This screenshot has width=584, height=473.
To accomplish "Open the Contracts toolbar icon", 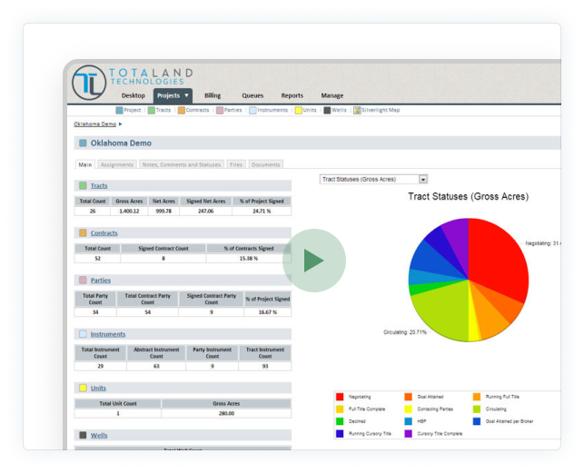I will pos(182,110).
